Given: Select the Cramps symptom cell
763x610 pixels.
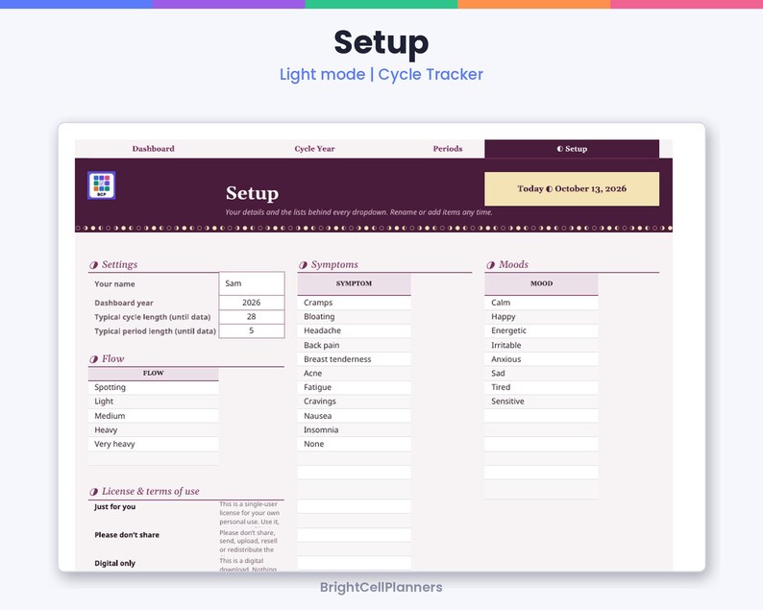Looking at the screenshot, I should [x=354, y=303].
